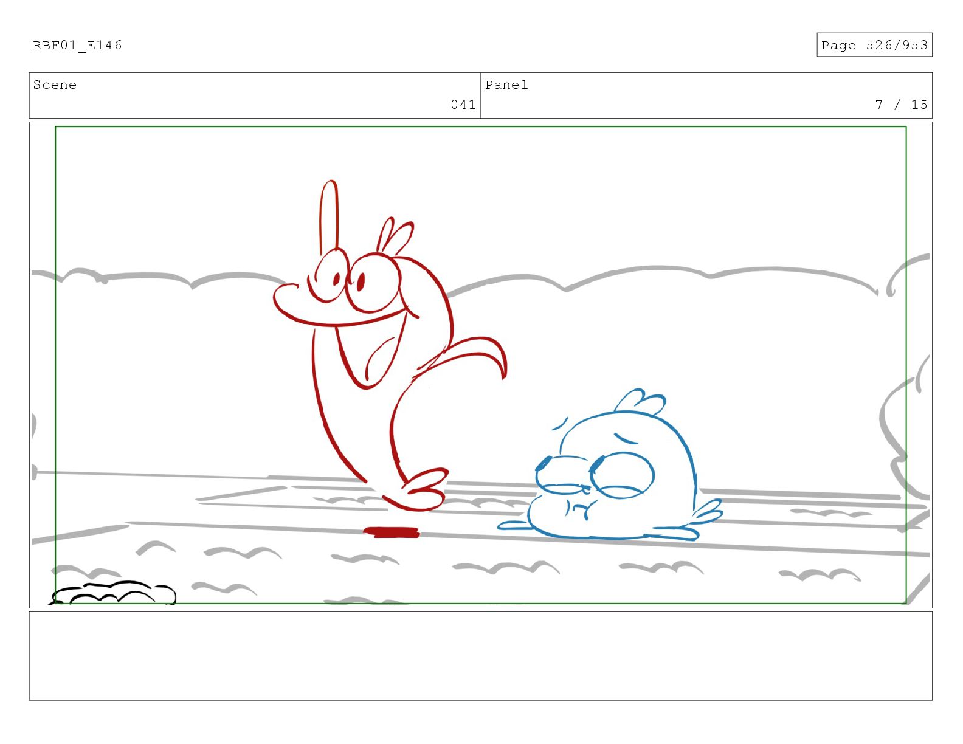963x744 pixels.
Task: Click the 'Panel' header label
Action: [506, 85]
